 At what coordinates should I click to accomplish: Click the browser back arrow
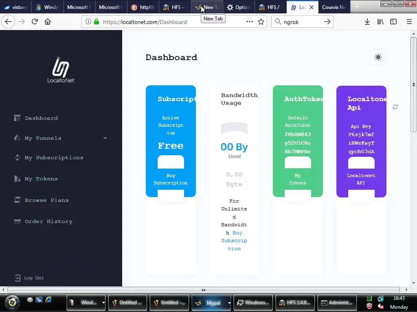(8, 22)
